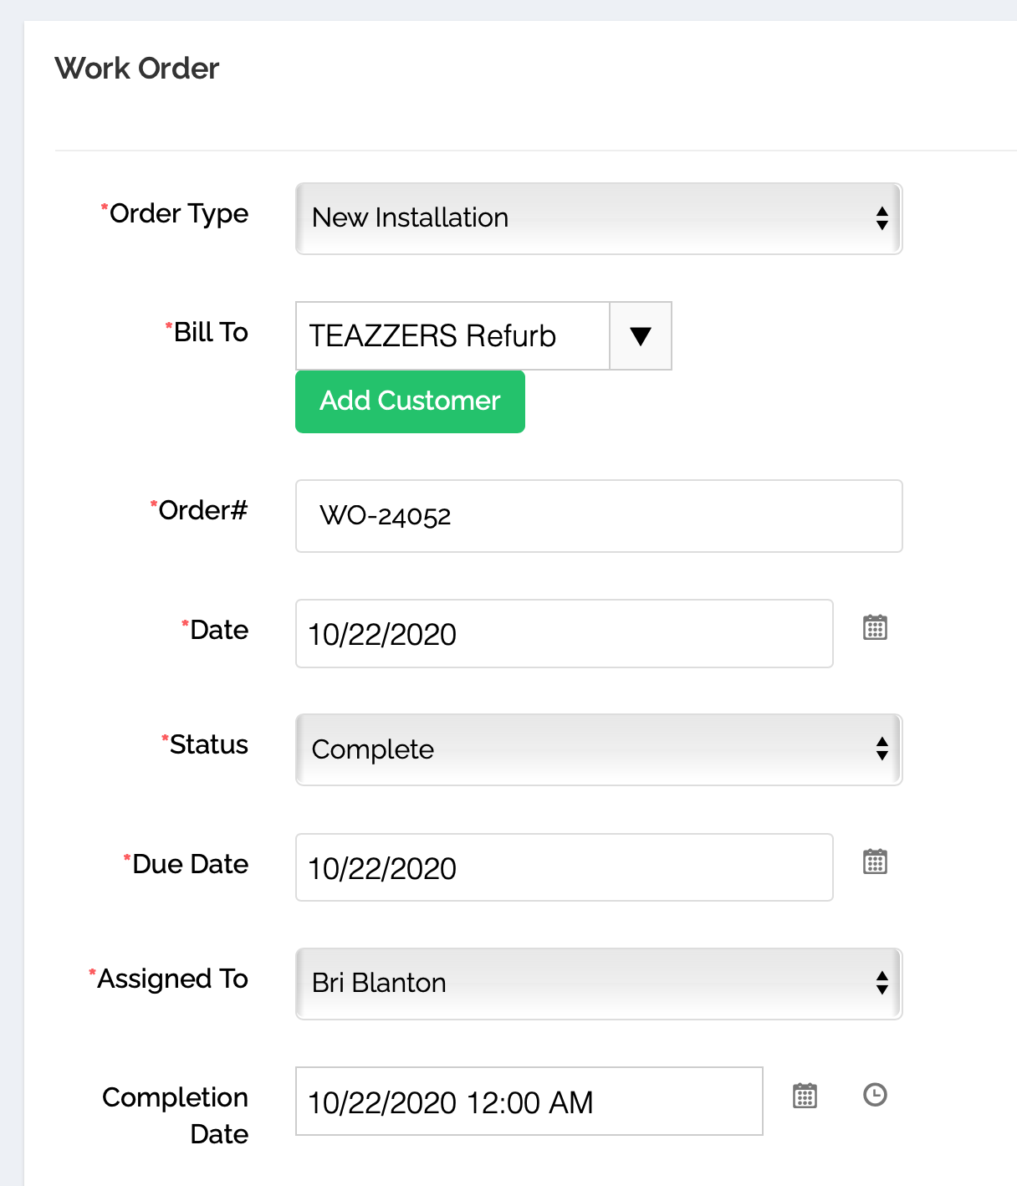This screenshot has width=1017, height=1186.
Task: Click the Completion Date clock time icon
Action: click(875, 1095)
